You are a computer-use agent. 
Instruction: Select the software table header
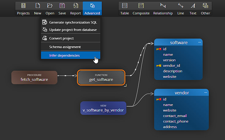pyautogui.click(x=178, y=43)
